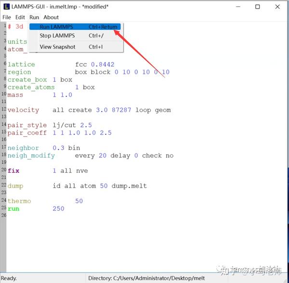289x283 pixels.
Task: Minimize the LAMMPS-GUI window
Action: (238, 7)
